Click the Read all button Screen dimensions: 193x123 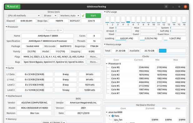coord(13,7)
